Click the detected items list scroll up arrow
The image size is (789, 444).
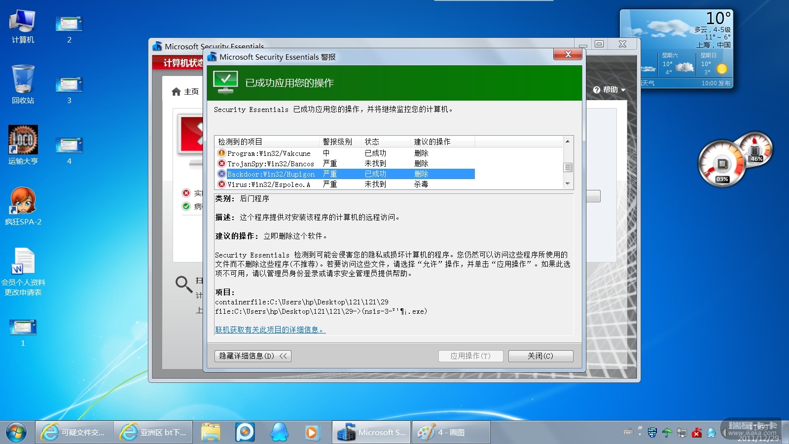click(x=568, y=142)
